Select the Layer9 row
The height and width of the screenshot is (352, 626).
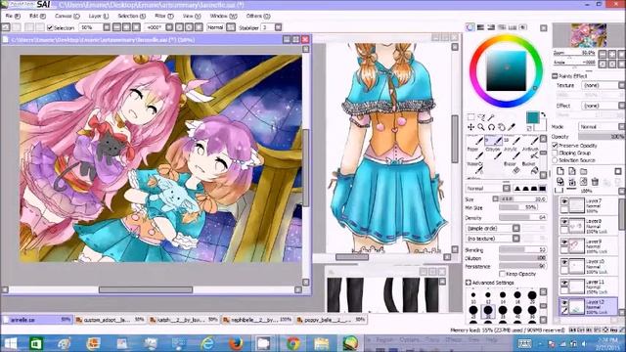point(588,246)
